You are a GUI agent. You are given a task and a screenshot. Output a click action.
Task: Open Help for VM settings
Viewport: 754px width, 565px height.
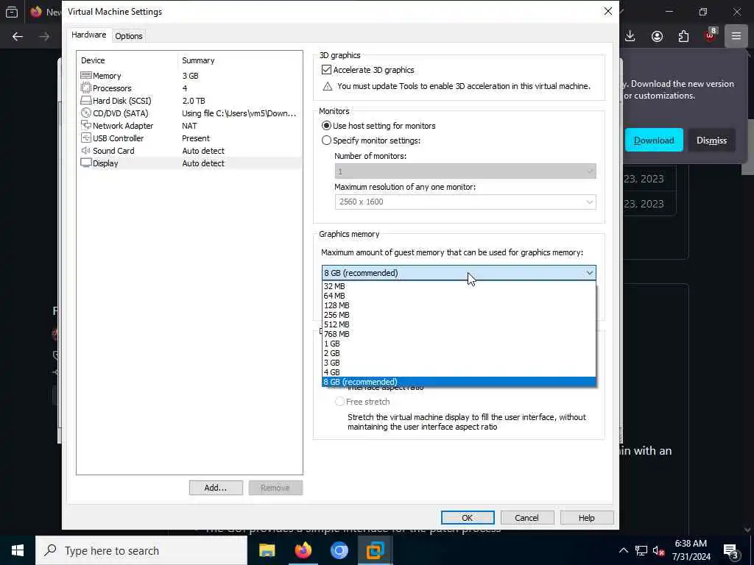pyautogui.click(x=587, y=517)
